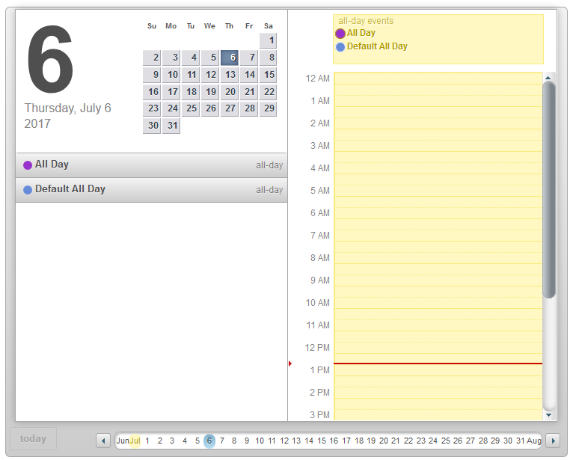Click the 6 AM time label
This screenshot has width=573, height=460.
coord(319,213)
